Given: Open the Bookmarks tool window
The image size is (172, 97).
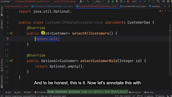Looking at the screenshot, I should [x=2, y=82].
